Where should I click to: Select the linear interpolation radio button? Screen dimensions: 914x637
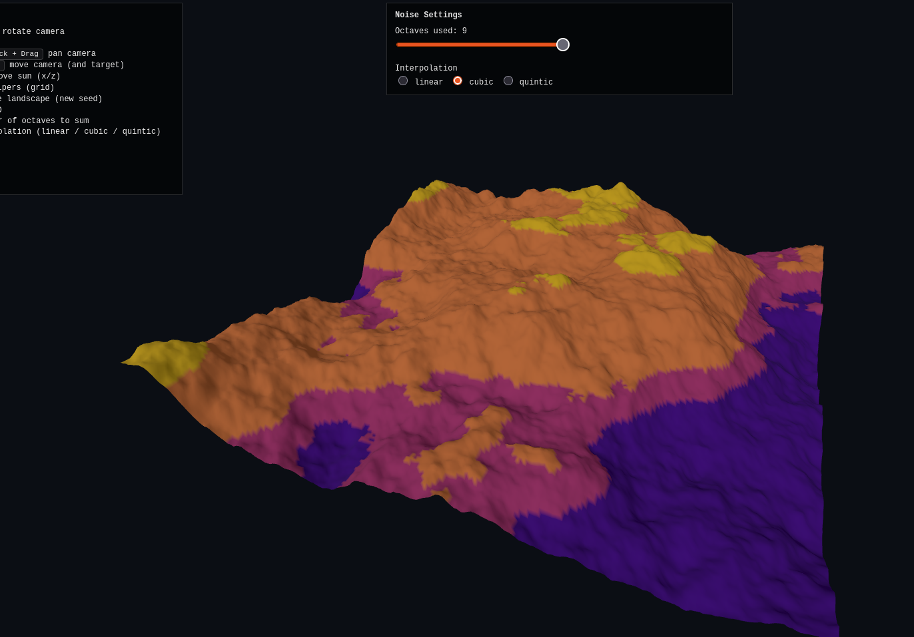click(x=403, y=81)
